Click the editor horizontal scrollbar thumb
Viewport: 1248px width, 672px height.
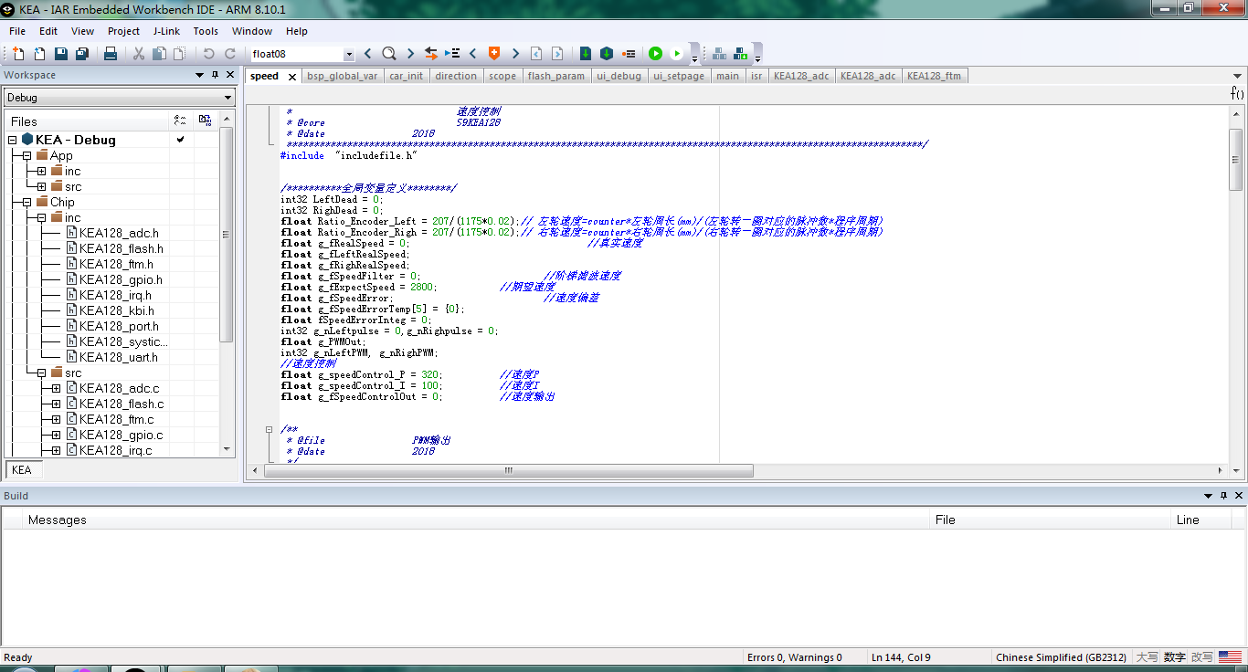pos(509,471)
